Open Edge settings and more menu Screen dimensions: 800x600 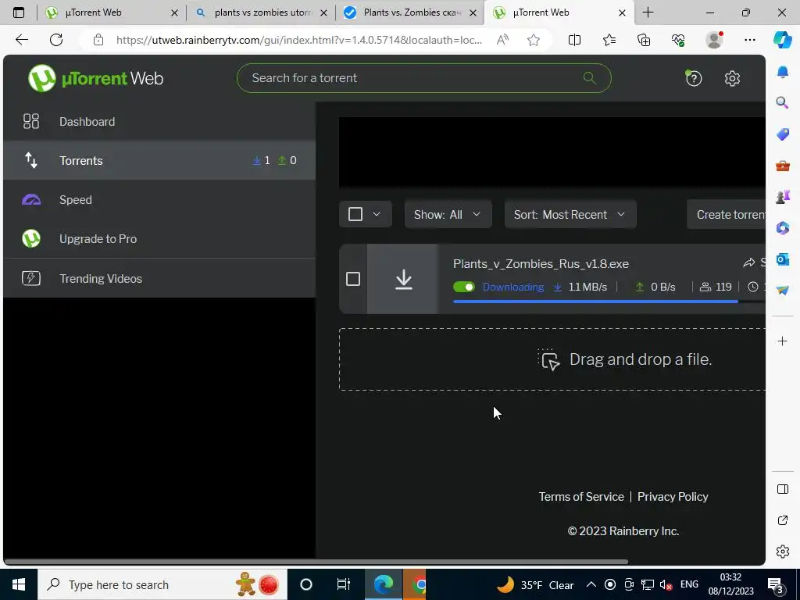(749, 40)
